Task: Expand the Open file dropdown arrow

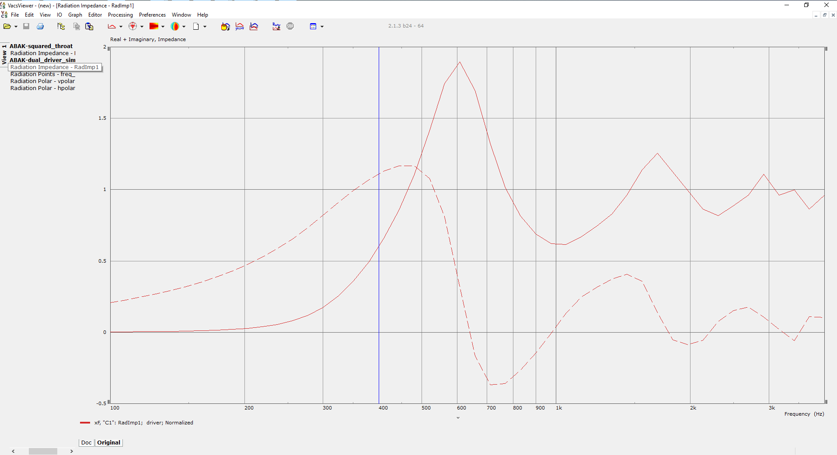Action: (x=16, y=27)
